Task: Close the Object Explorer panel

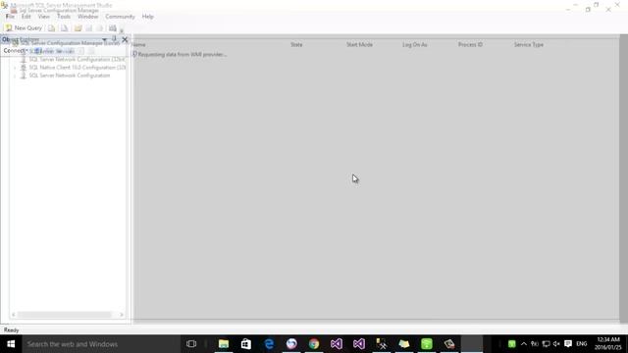Action: (x=125, y=39)
